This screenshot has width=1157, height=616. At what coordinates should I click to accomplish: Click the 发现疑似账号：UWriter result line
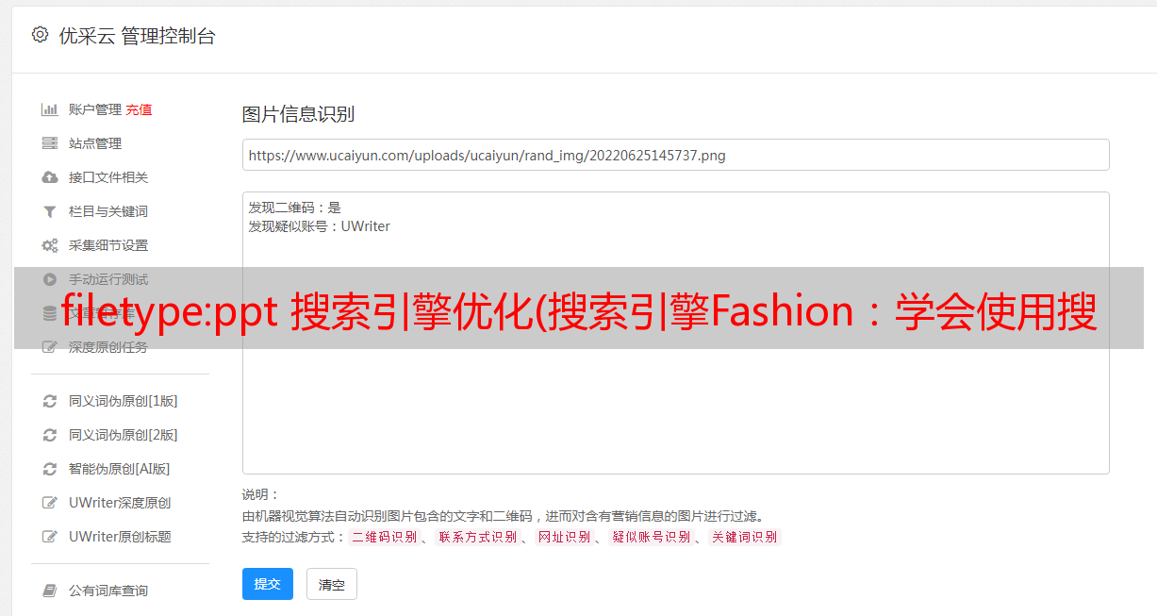coord(319,226)
